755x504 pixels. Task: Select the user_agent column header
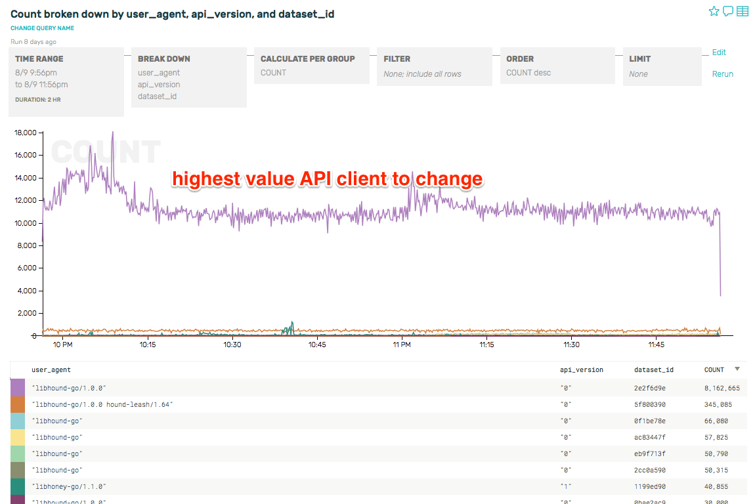click(x=51, y=369)
